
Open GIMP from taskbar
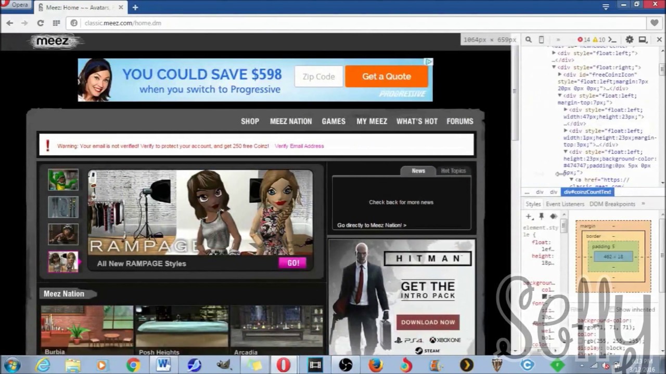tap(224, 365)
